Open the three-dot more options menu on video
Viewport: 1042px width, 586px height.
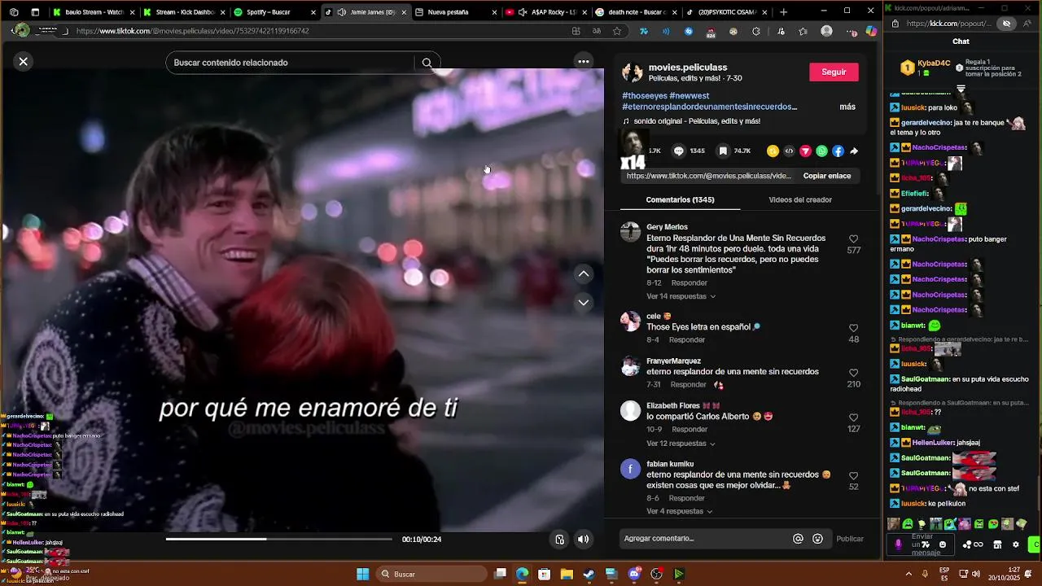[x=583, y=61]
